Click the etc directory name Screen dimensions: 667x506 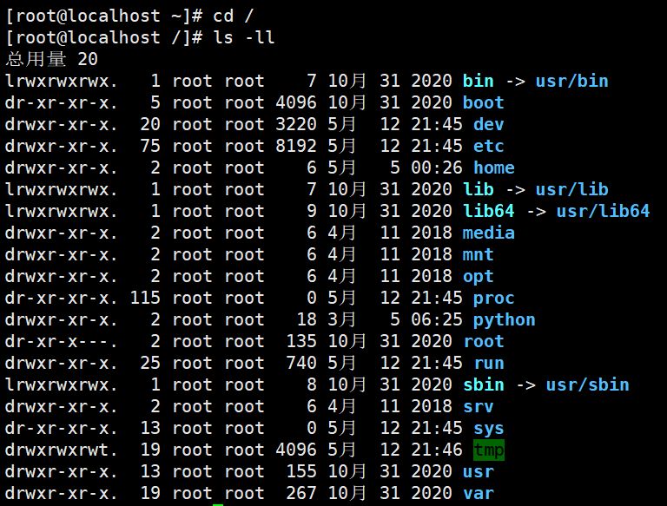point(488,147)
